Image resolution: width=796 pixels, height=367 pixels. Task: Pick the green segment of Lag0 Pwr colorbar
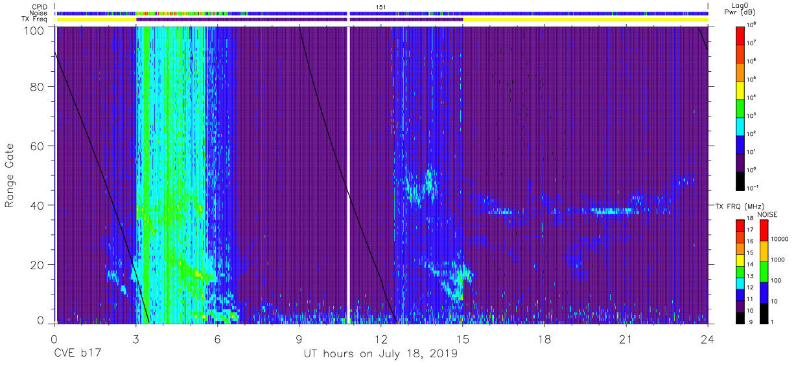pos(741,107)
